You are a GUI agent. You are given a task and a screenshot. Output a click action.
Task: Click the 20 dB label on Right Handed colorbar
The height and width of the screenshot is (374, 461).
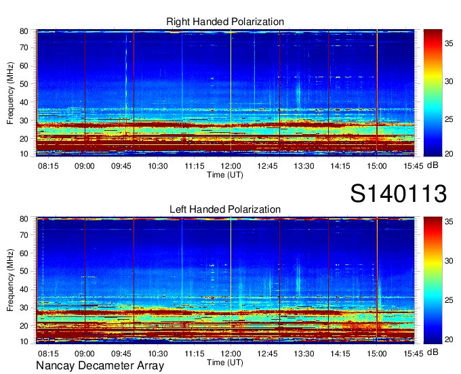449,154
